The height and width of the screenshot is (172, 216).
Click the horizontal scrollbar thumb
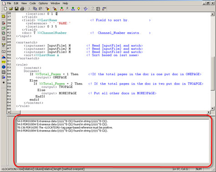click(15, 112)
